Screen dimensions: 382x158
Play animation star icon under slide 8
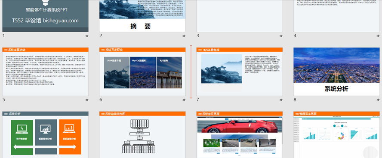[x=378, y=100]
